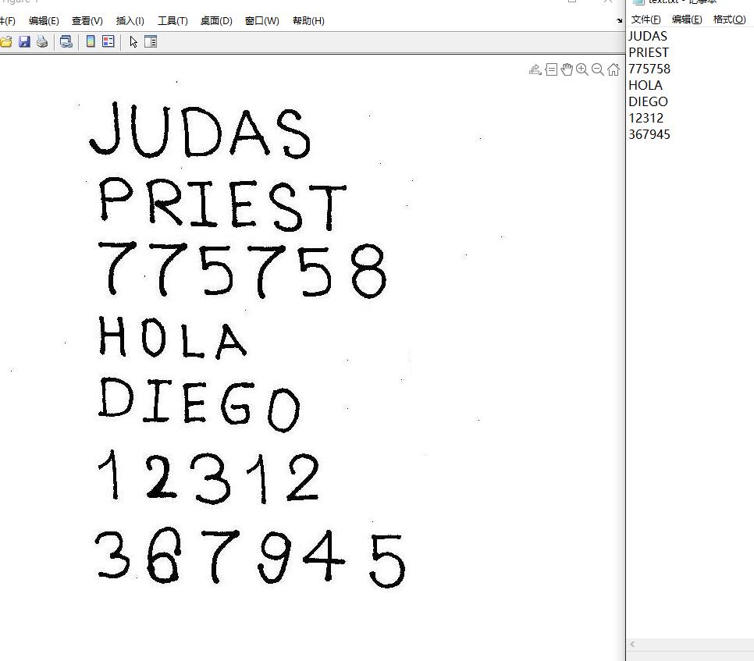Select the Pan hand tool
The width and height of the screenshot is (754, 661).
567,69
